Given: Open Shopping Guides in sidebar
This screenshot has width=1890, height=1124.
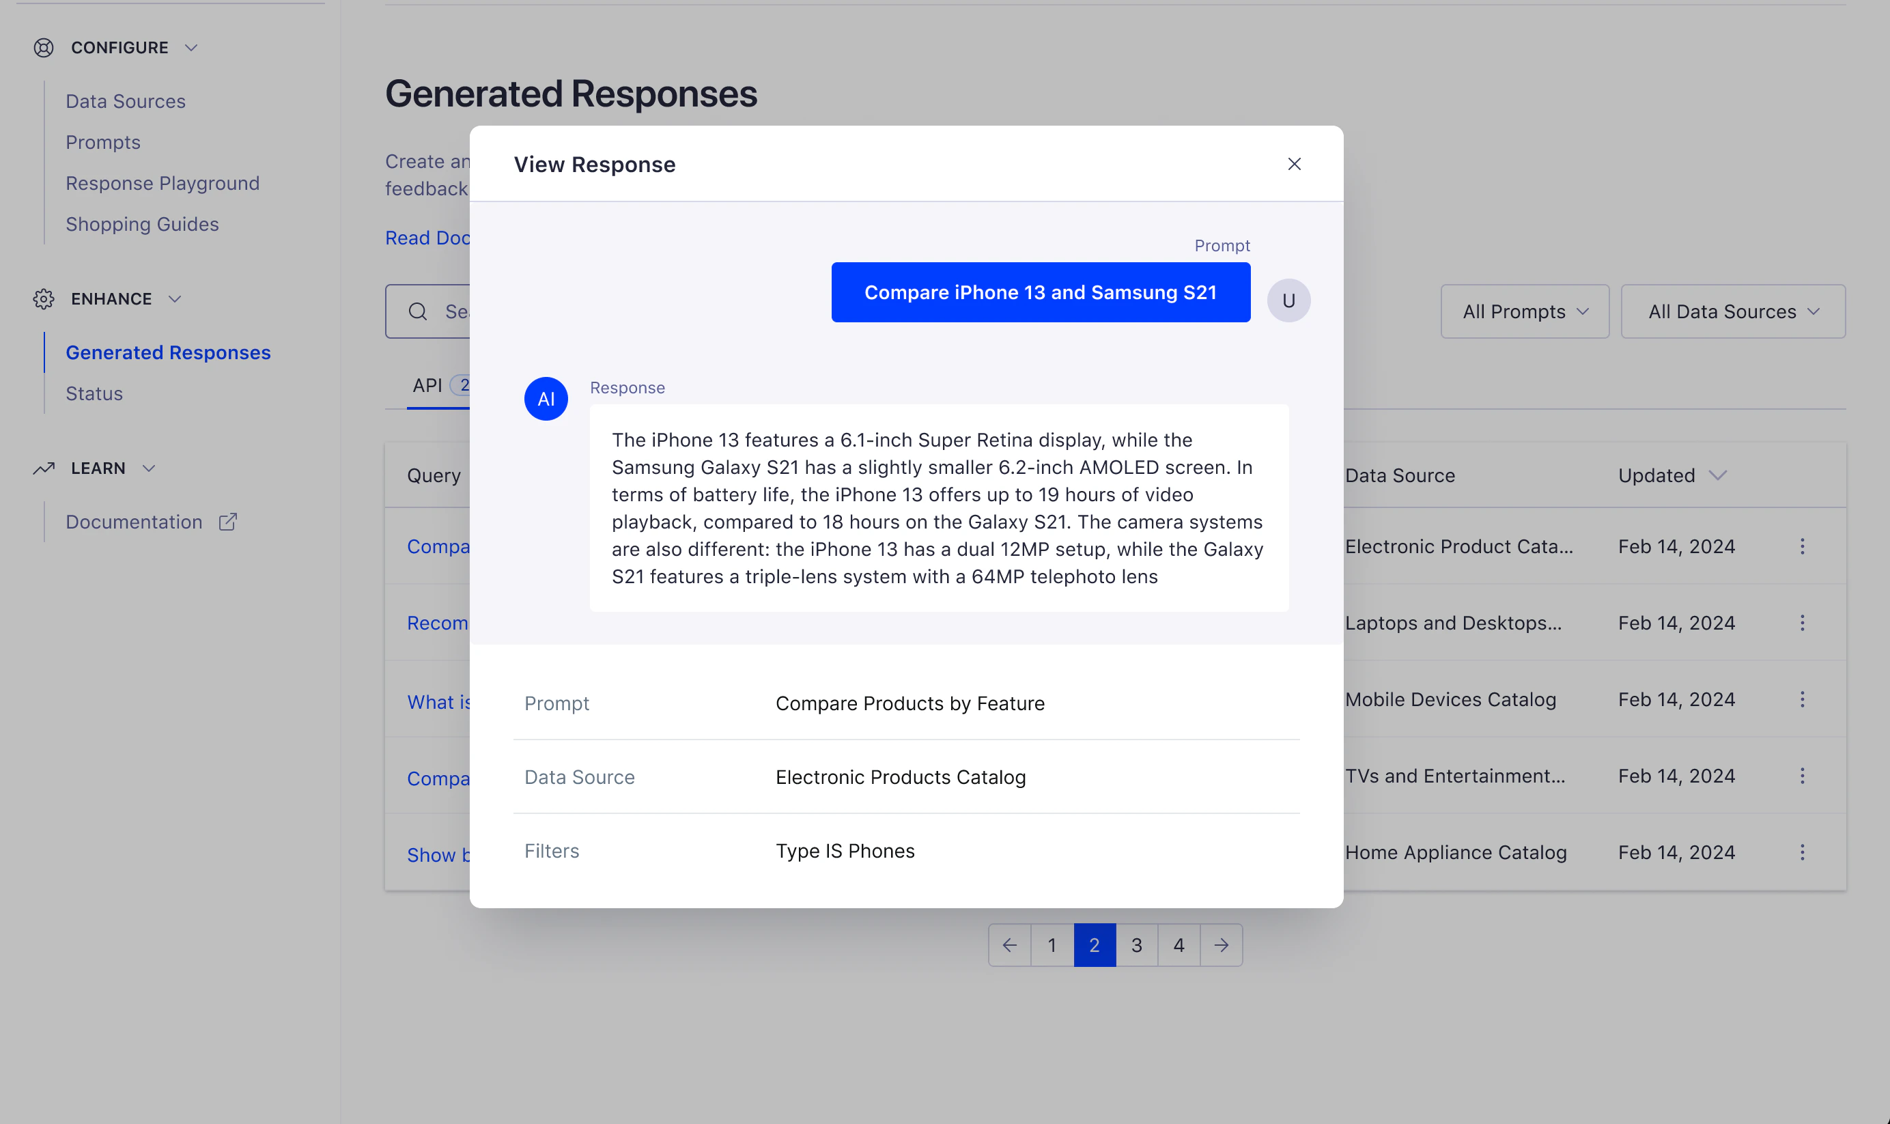Looking at the screenshot, I should pyautogui.click(x=142, y=224).
